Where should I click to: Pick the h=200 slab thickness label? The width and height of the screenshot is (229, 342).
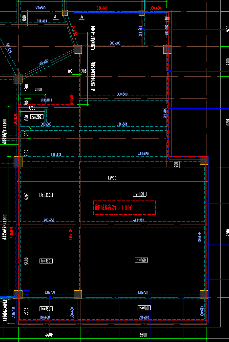37,117
